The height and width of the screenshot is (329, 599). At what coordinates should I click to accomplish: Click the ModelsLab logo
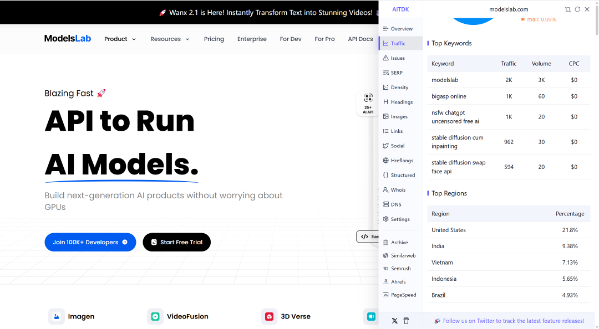68,39
